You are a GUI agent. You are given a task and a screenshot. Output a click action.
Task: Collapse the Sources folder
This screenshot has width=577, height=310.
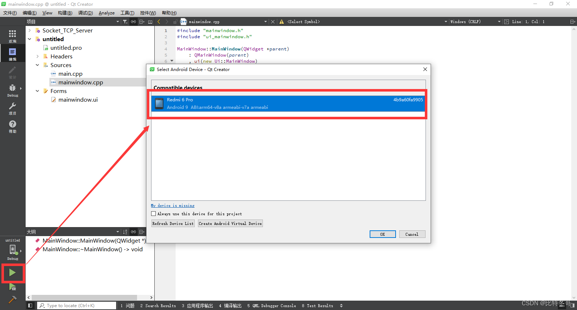tap(38, 65)
